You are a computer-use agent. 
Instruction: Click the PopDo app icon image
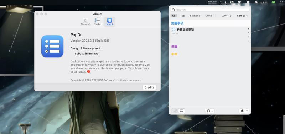52,46
